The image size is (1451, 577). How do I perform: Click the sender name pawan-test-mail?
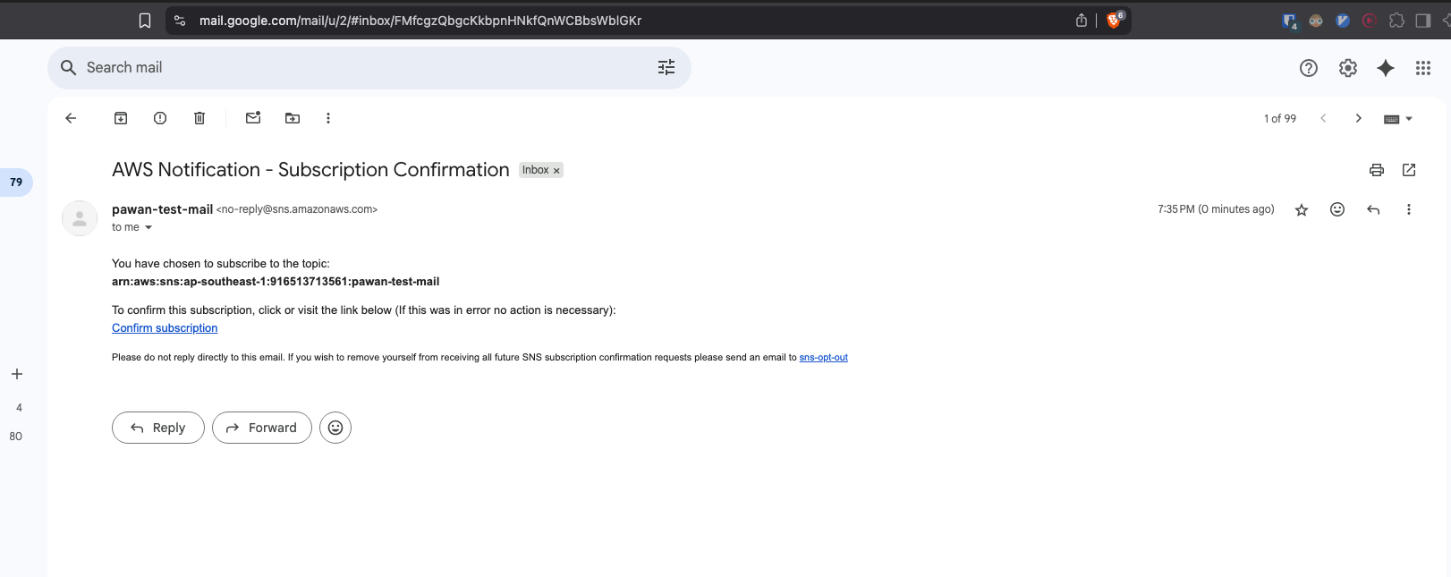(x=162, y=209)
